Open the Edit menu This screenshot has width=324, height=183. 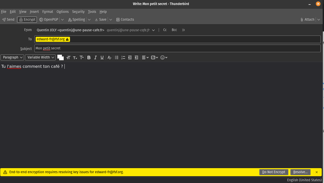pyautogui.click(x=13, y=12)
